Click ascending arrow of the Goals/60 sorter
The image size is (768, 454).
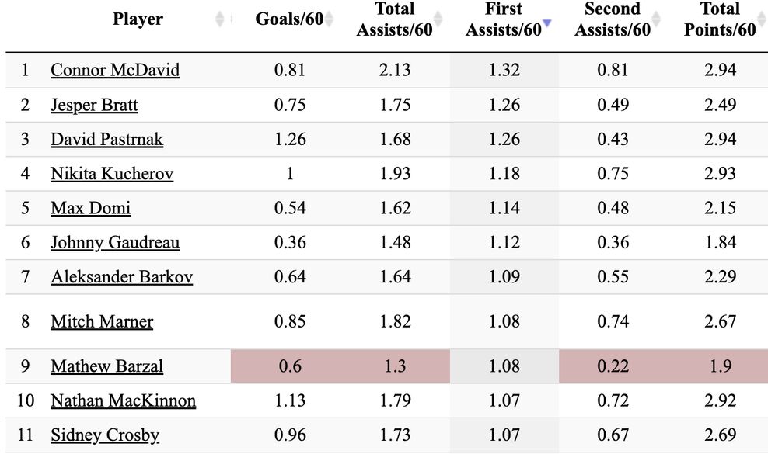click(327, 16)
